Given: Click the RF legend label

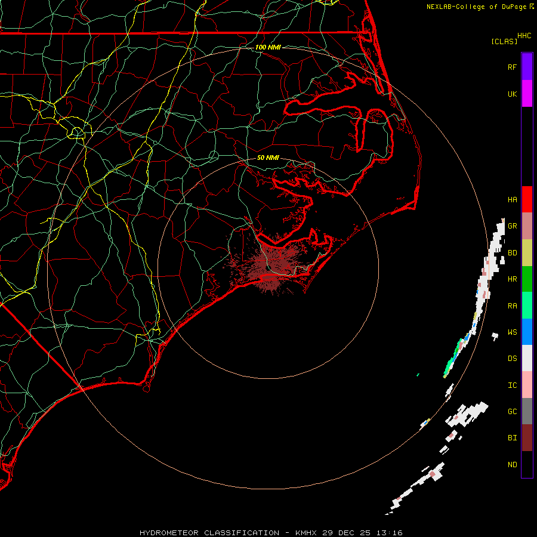Looking at the screenshot, I should pyautogui.click(x=513, y=67).
